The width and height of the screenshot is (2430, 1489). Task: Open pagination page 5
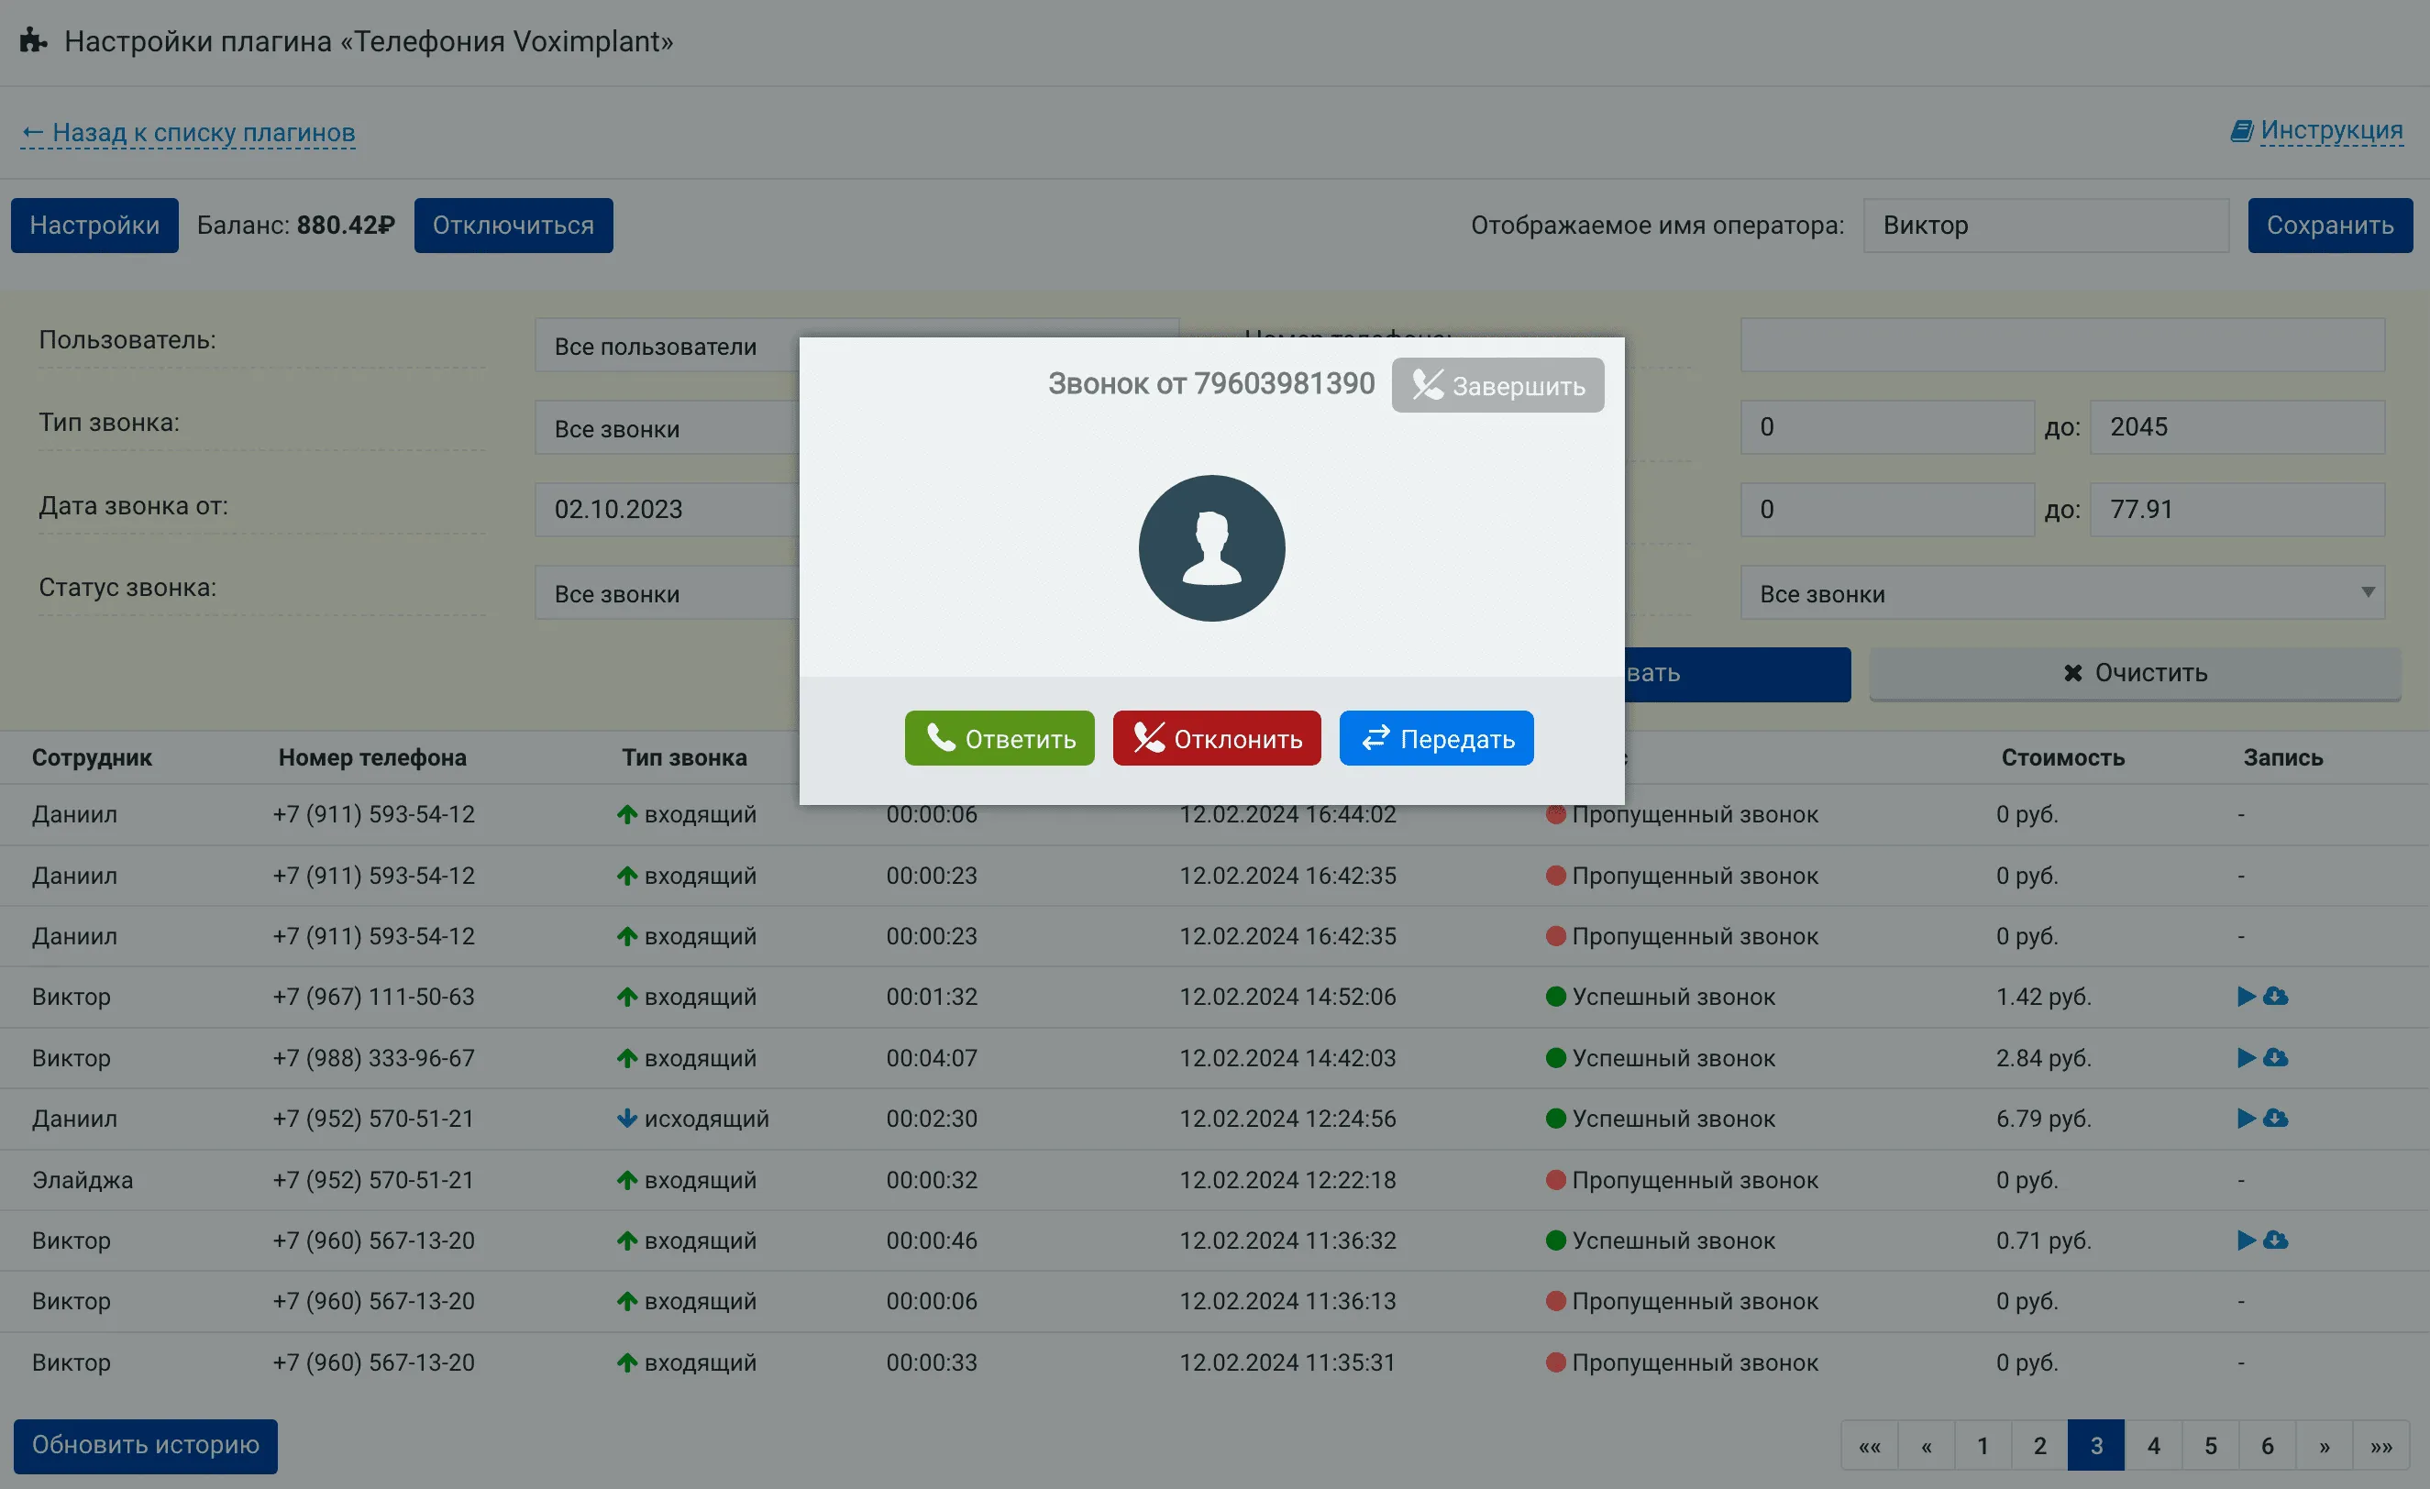tap(2210, 1446)
